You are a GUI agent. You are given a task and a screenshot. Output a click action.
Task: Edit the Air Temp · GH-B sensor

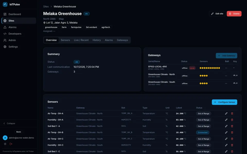(226, 132)
